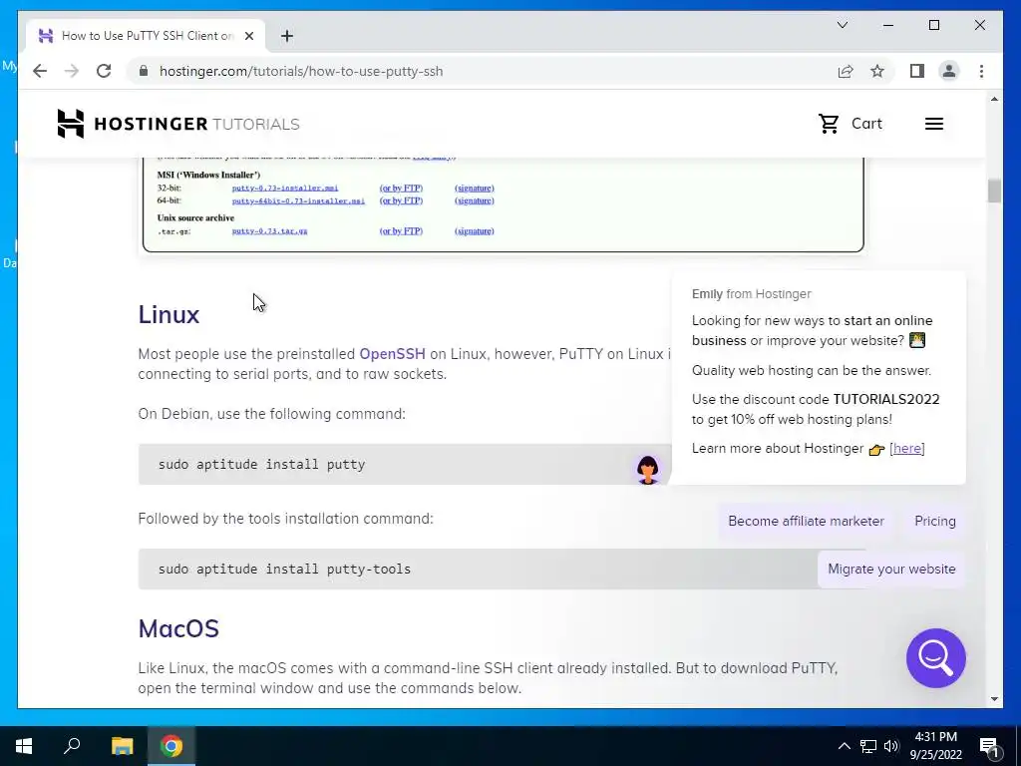The width and height of the screenshot is (1021, 766).
Task: Click the scrollbar up arrow
Action: point(994,99)
